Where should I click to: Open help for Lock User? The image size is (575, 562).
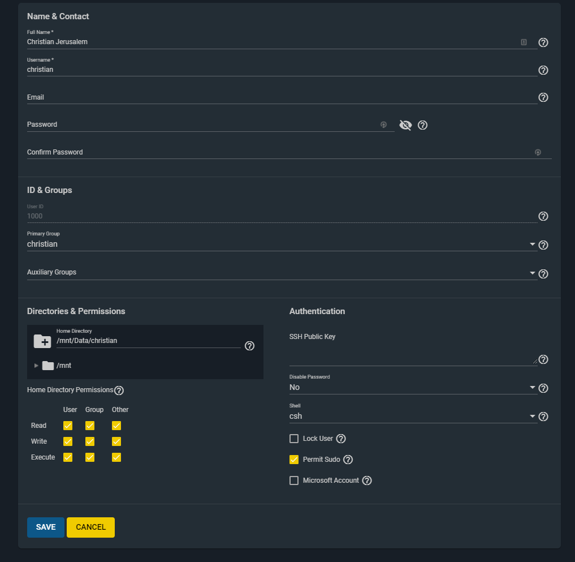(341, 439)
